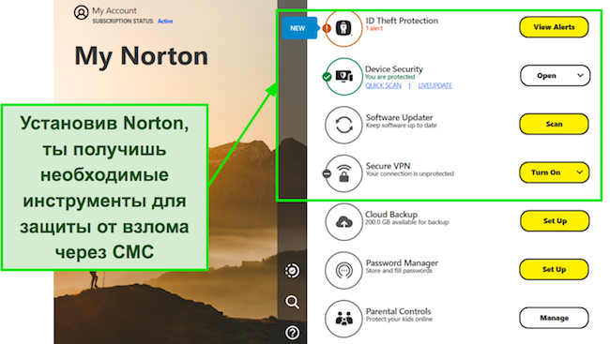Click the ID Theft Protection title
The width and height of the screenshot is (610, 344).
[x=402, y=21]
